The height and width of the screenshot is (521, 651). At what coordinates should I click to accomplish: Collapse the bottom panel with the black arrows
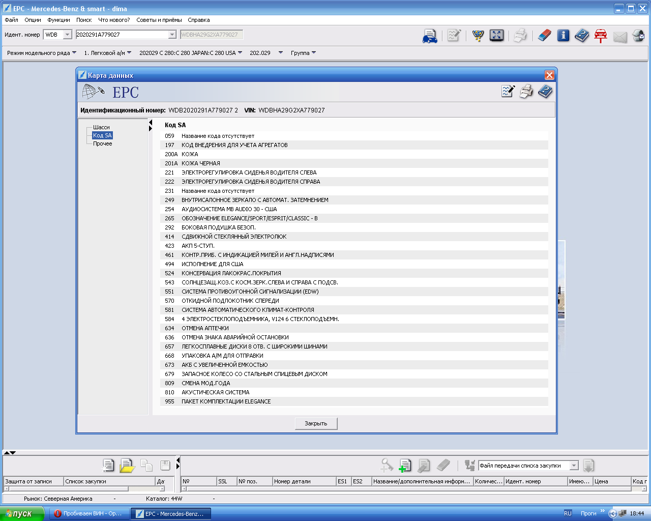pyautogui.click(x=10, y=452)
